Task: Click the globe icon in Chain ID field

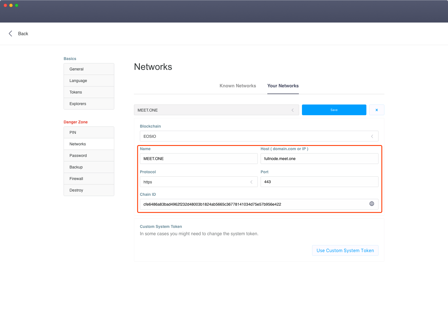Action: (372, 204)
